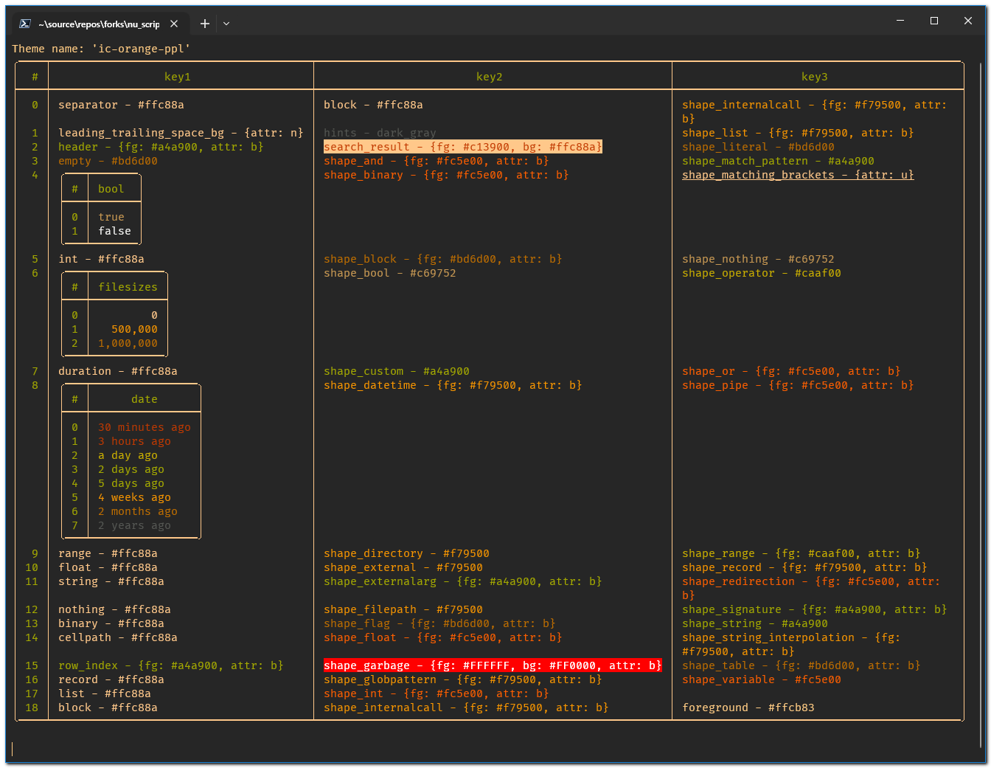This screenshot has height=768, width=991.
Task: Click the '1,000,000' filesize value
Action: [128, 343]
